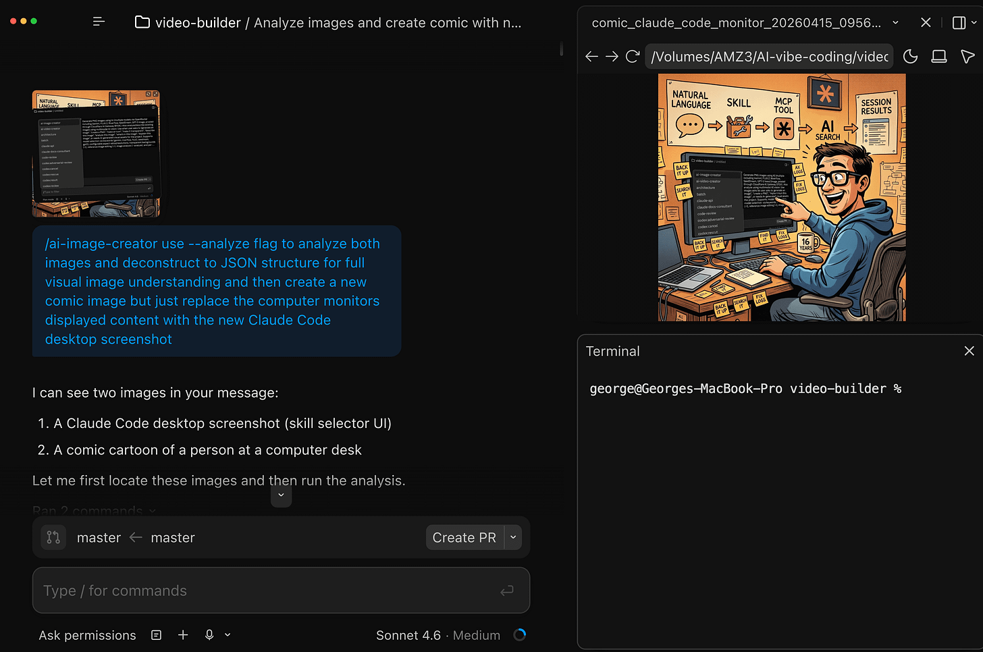Click the Terminal panel title
The height and width of the screenshot is (652, 983).
(612, 352)
